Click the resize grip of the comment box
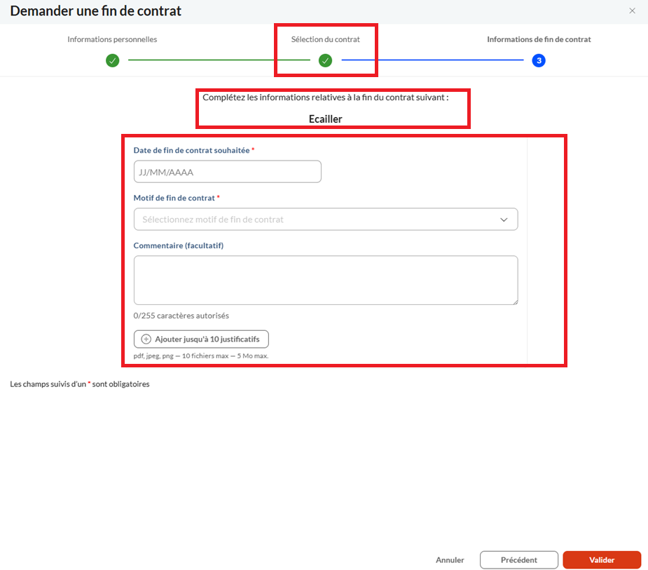 [515, 301]
